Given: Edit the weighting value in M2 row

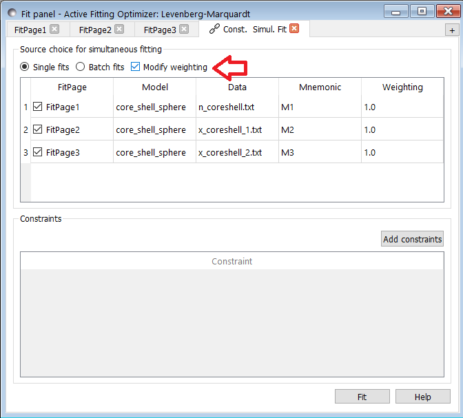Looking at the screenshot, I should click(x=402, y=129).
